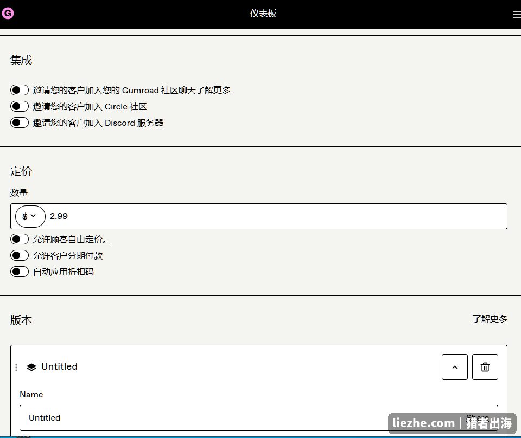Click the Name label above input
This screenshot has height=438, width=521.
(31, 395)
